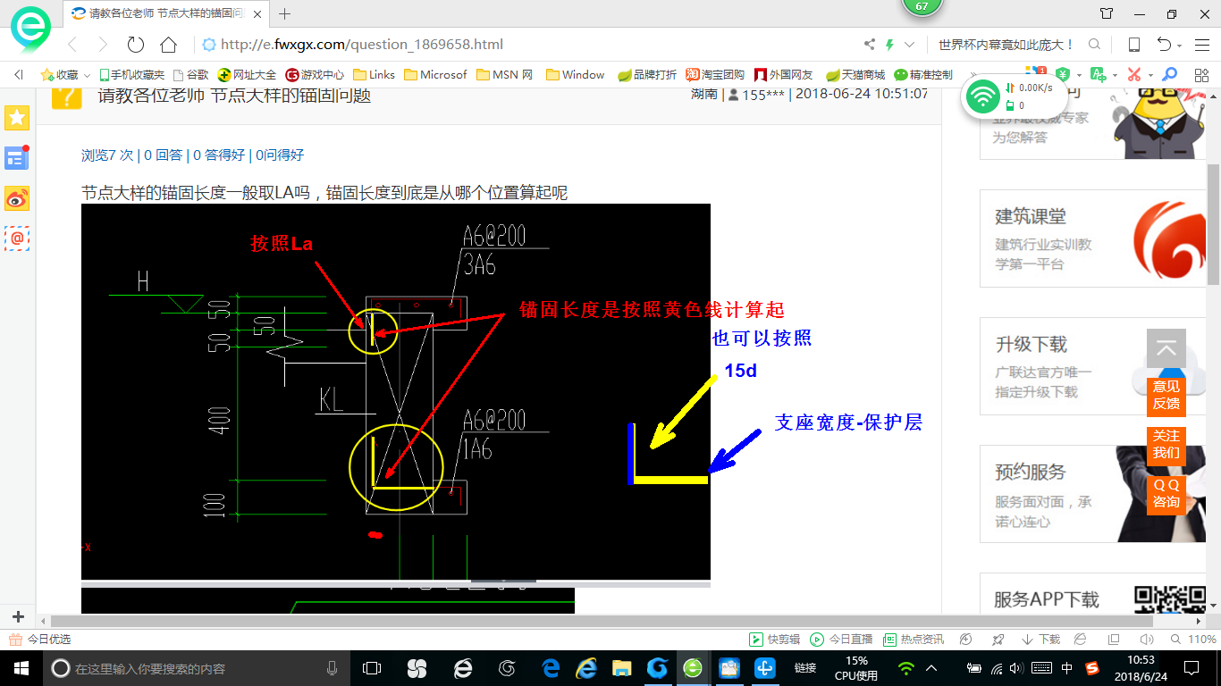Open the 淘宝团购 bookmark

pyautogui.click(x=715, y=75)
